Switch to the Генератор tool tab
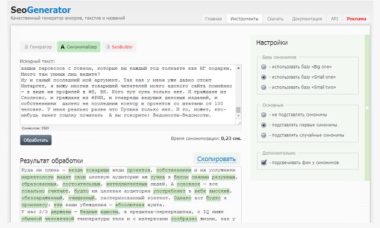The image size is (380, 228). 38,47
